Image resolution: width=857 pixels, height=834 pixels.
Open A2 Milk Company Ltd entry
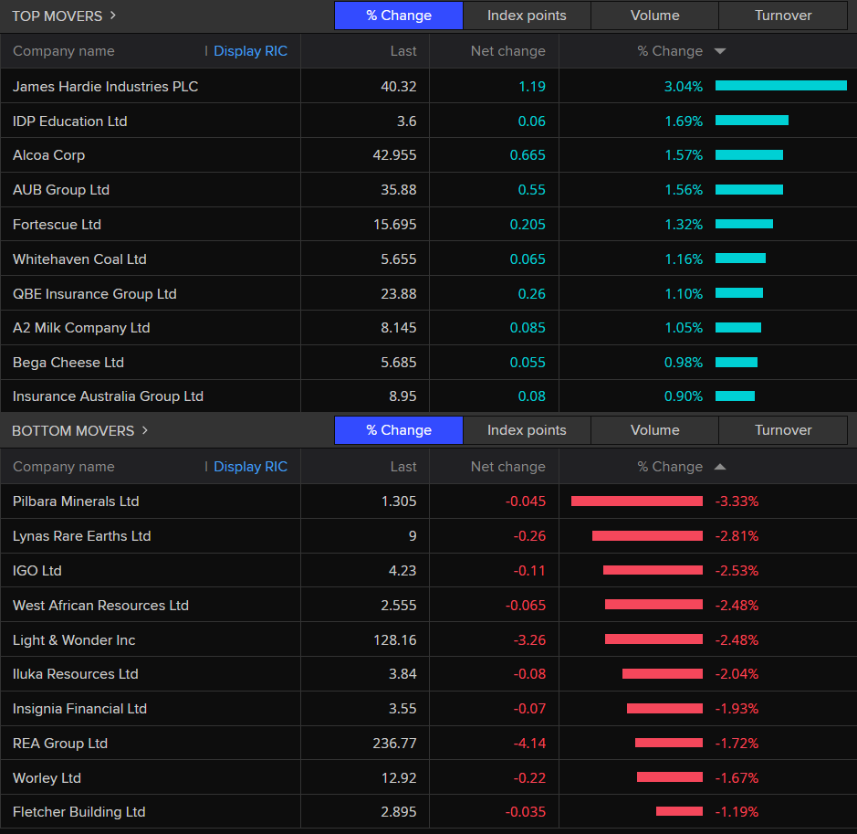[81, 328]
